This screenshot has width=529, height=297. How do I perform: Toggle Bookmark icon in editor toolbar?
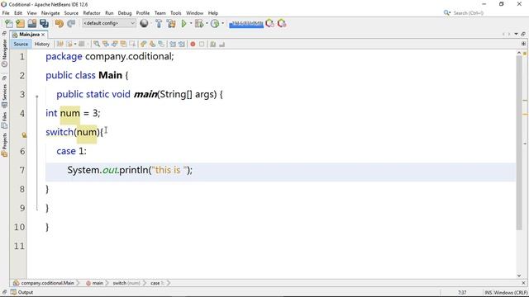point(161,44)
